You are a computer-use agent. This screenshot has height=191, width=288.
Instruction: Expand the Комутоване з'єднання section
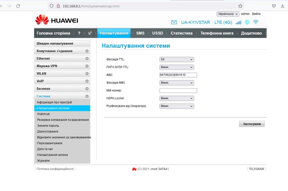click(62, 51)
